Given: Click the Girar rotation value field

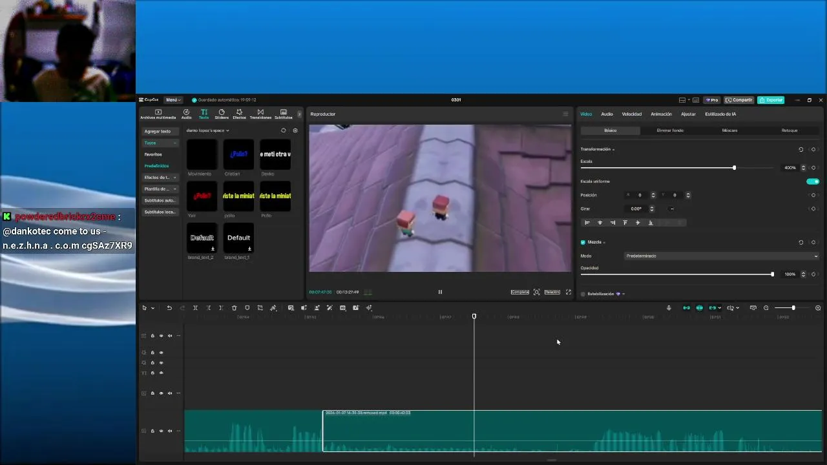Looking at the screenshot, I should [x=637, y=209].
